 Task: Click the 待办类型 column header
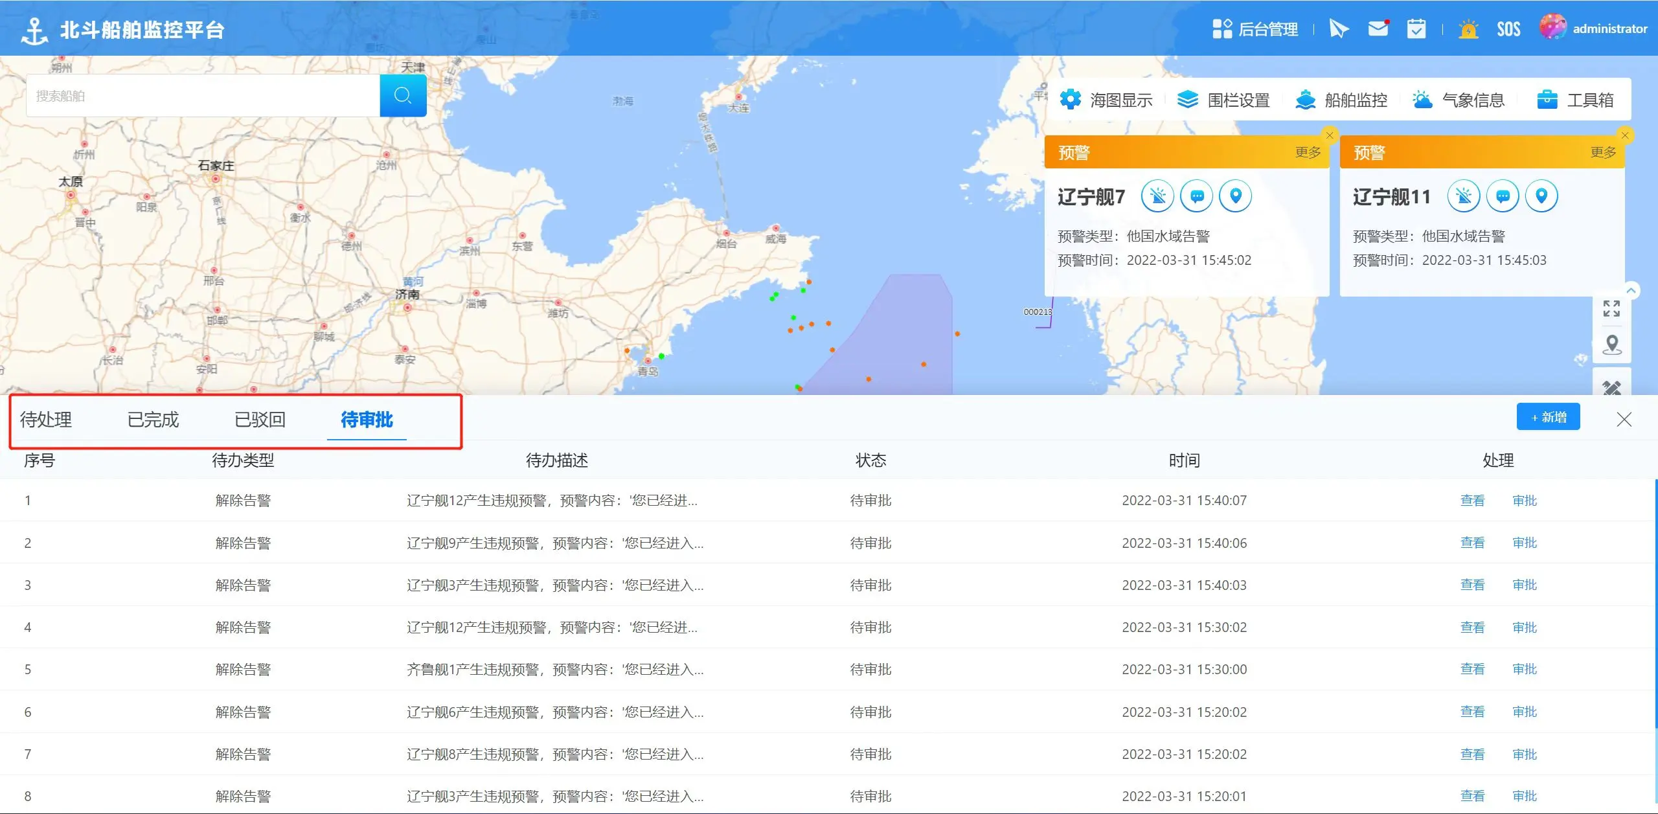coord(243,460)
